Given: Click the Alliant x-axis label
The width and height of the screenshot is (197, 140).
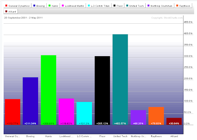Looking at the screenshot, I should pos(174,136).
